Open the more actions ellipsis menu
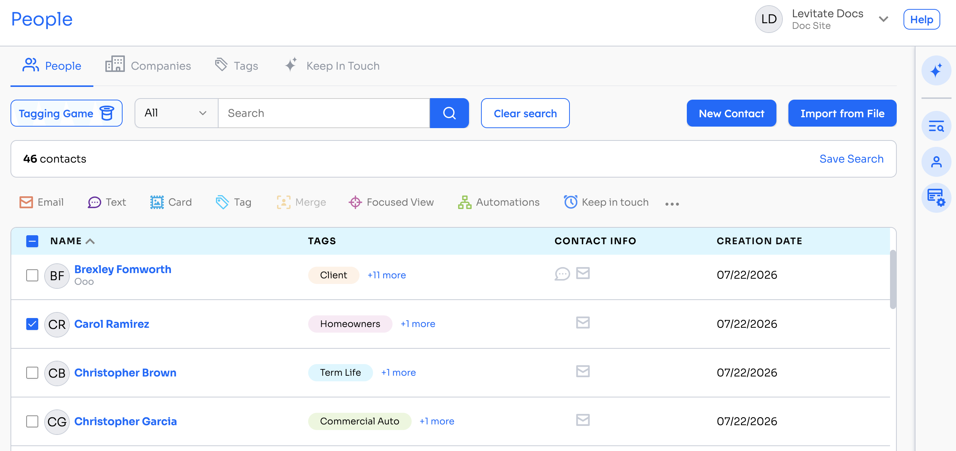 click(672, 204)
